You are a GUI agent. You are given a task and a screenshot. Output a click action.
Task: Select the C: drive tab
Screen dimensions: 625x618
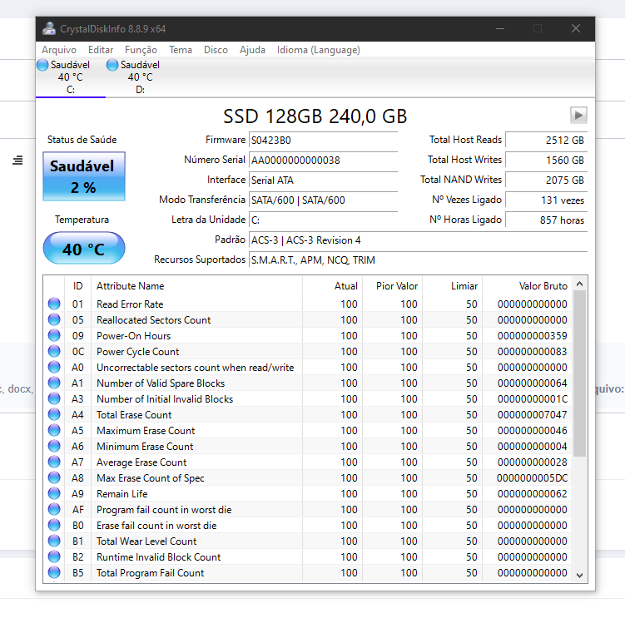(x=71, y=77)
